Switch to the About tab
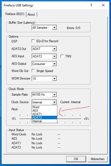Viewport: 111px width, 166px height. (31, 15)
